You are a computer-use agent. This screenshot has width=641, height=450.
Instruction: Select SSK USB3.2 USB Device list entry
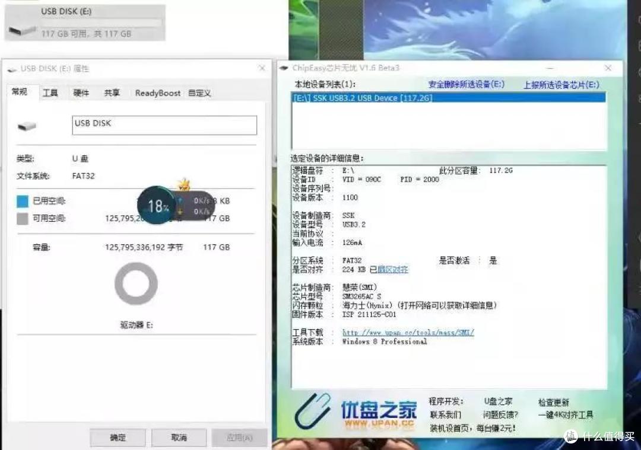click(x=449, y=98)
